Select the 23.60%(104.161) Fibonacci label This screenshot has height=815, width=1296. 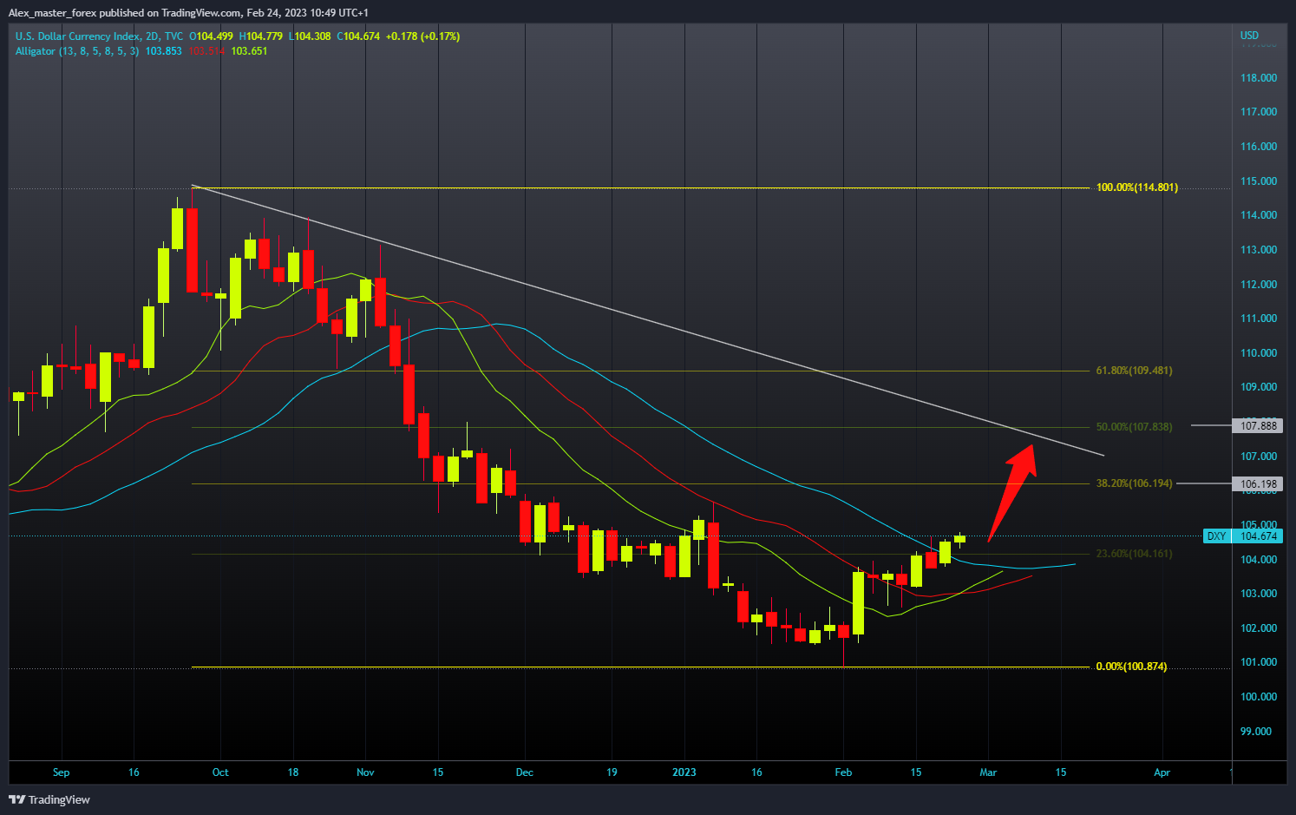pos(1134,554)
